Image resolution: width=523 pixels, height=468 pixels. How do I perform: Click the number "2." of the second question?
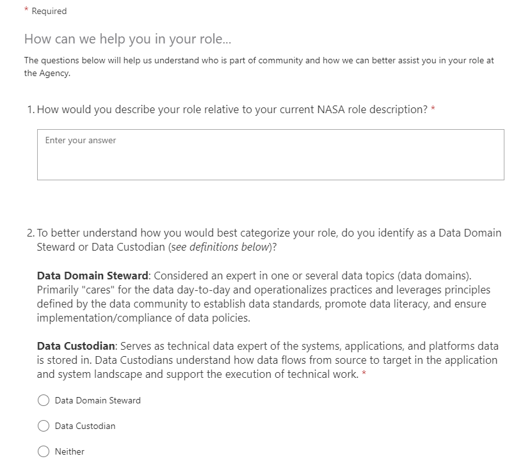[31, 233]
